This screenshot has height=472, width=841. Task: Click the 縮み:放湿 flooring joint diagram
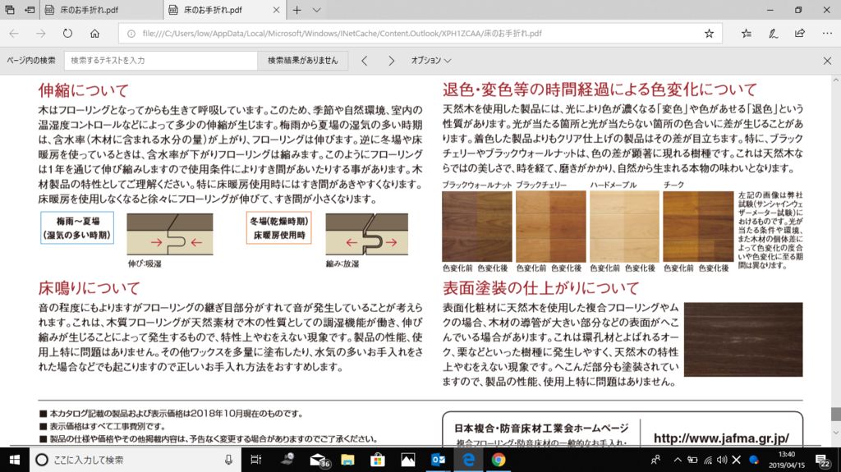(367, 235)
